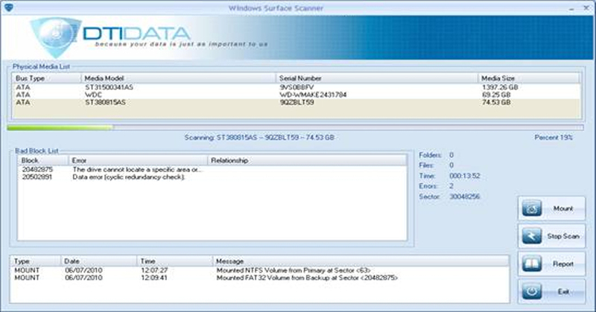Click the Serial Number column header
The height and width of the screenshot is (312, 596).
tap(377, 78)
